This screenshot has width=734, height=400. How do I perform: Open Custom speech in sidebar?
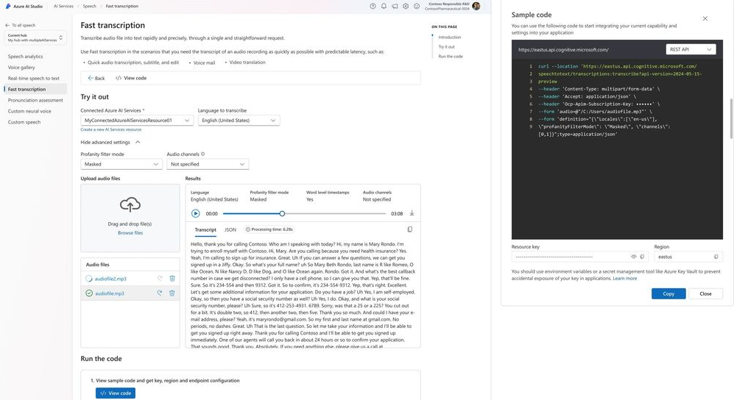click(24, 122)
